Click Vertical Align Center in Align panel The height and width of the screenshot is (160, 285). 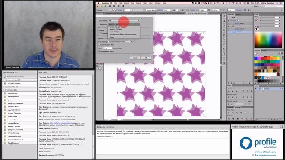pyautogui.click(x=247, y=91)
